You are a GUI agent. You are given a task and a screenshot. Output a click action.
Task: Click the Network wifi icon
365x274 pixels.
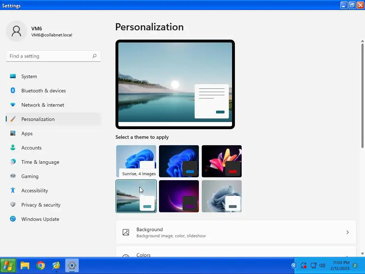click(13, 105)
